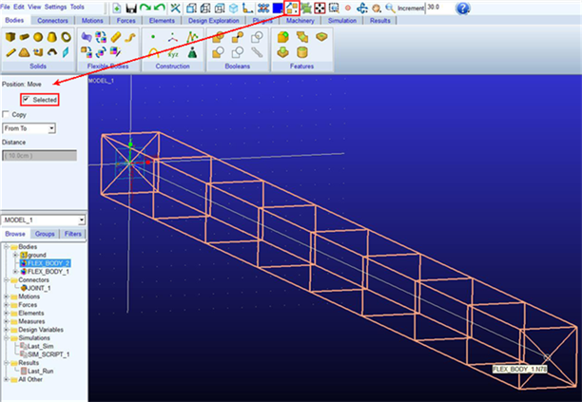
Task: Select JOINT_1 in the model tree
Action: [39, 288]
